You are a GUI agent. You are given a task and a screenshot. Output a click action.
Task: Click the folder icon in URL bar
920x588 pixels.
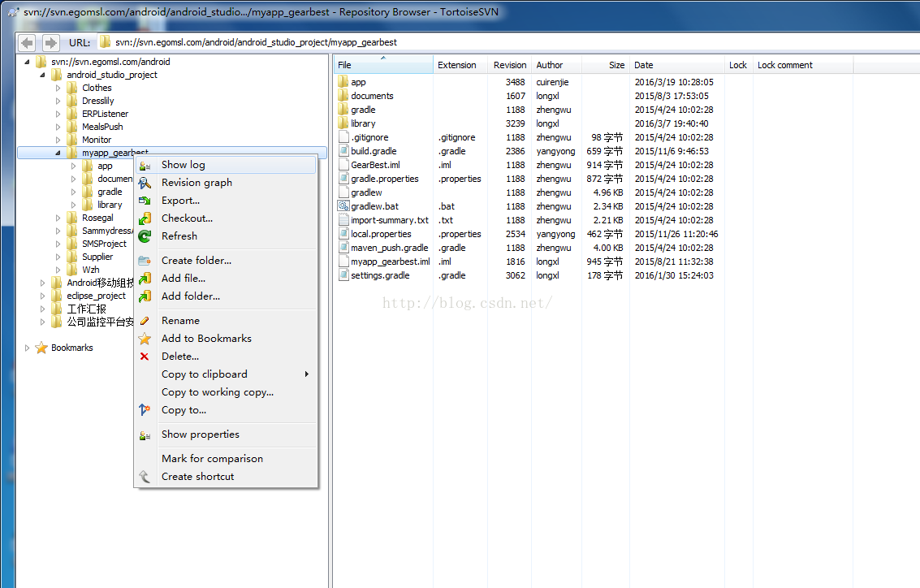[105, 42]
